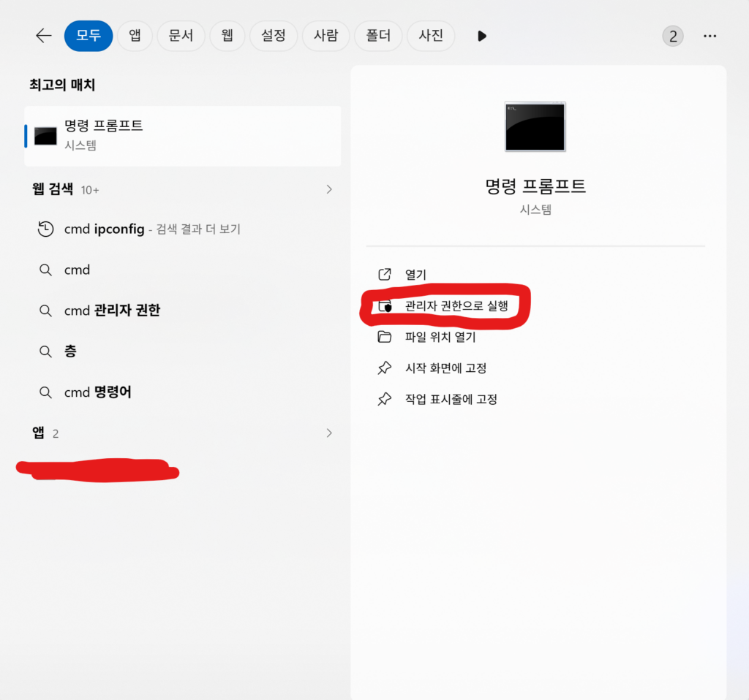
Task: Switch to the 폴더 filter tab
Action: click(378, 36)
